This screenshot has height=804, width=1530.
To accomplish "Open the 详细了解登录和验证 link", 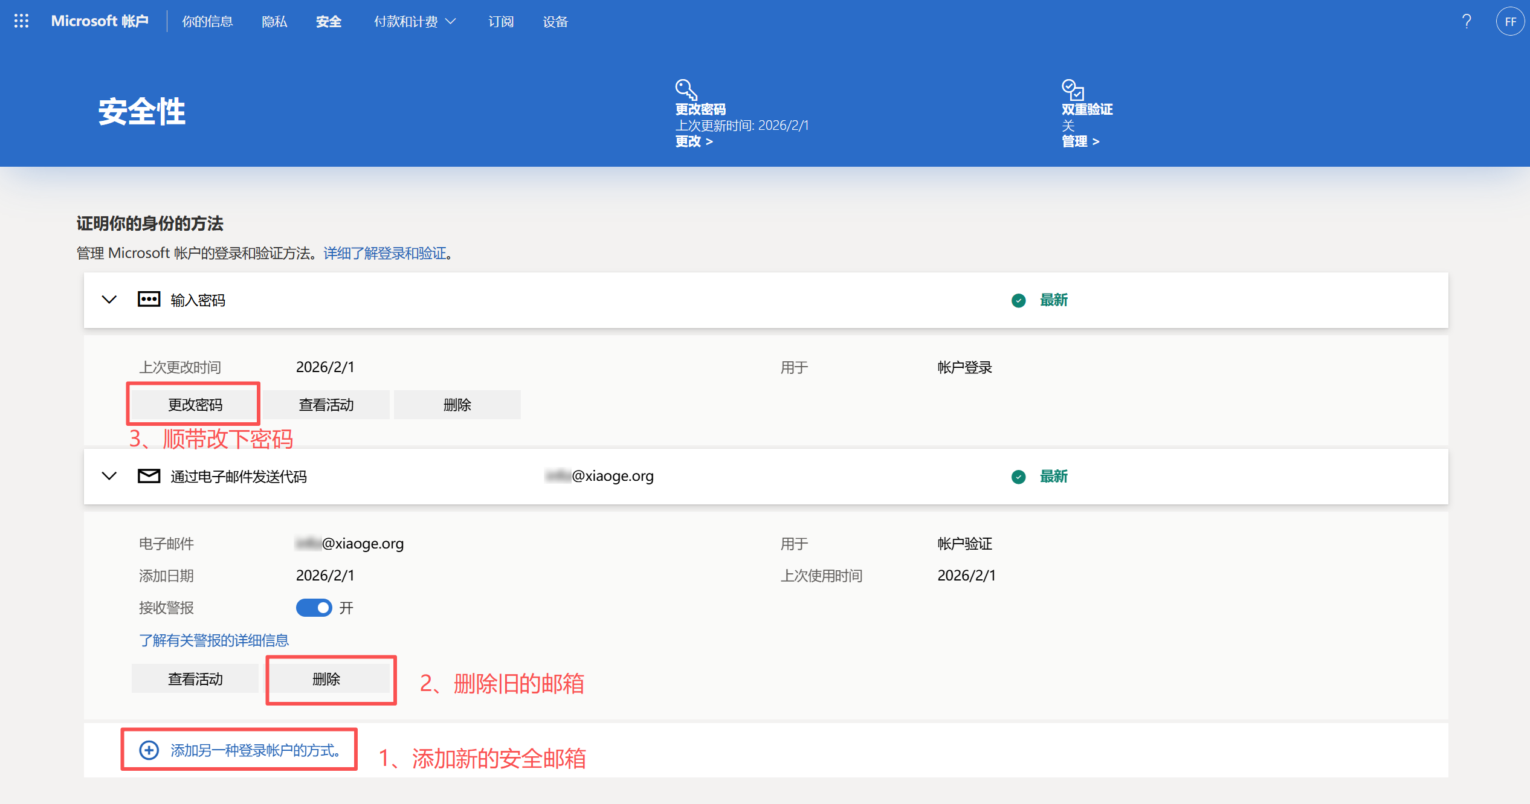I will point(385,253).
